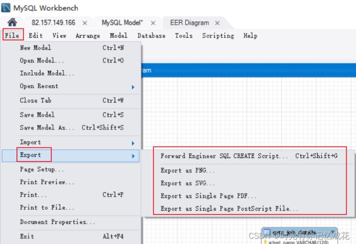This screenshot has height=244, width=356.
Task: Close the MySQL Model tab
Action: pyautogui.click(x=153, y=23)
